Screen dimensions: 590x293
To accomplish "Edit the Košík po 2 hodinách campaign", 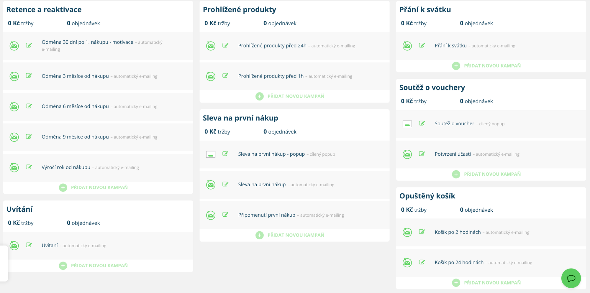I will click(422, 232).
